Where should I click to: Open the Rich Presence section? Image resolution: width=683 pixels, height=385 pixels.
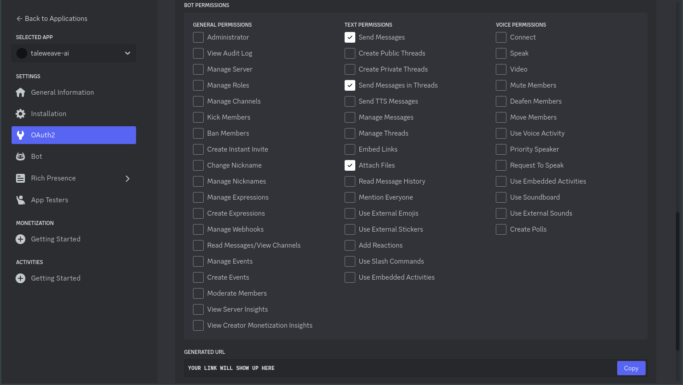(x=74, y=178)
